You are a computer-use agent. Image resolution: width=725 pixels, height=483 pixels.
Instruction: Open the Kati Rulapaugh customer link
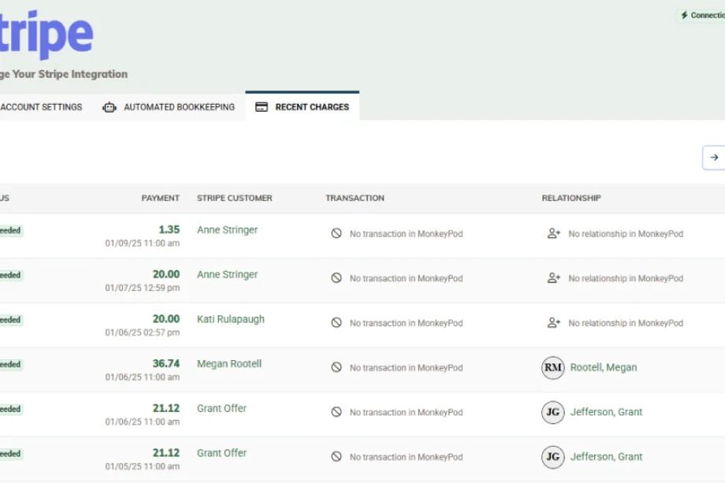[231, 319]
